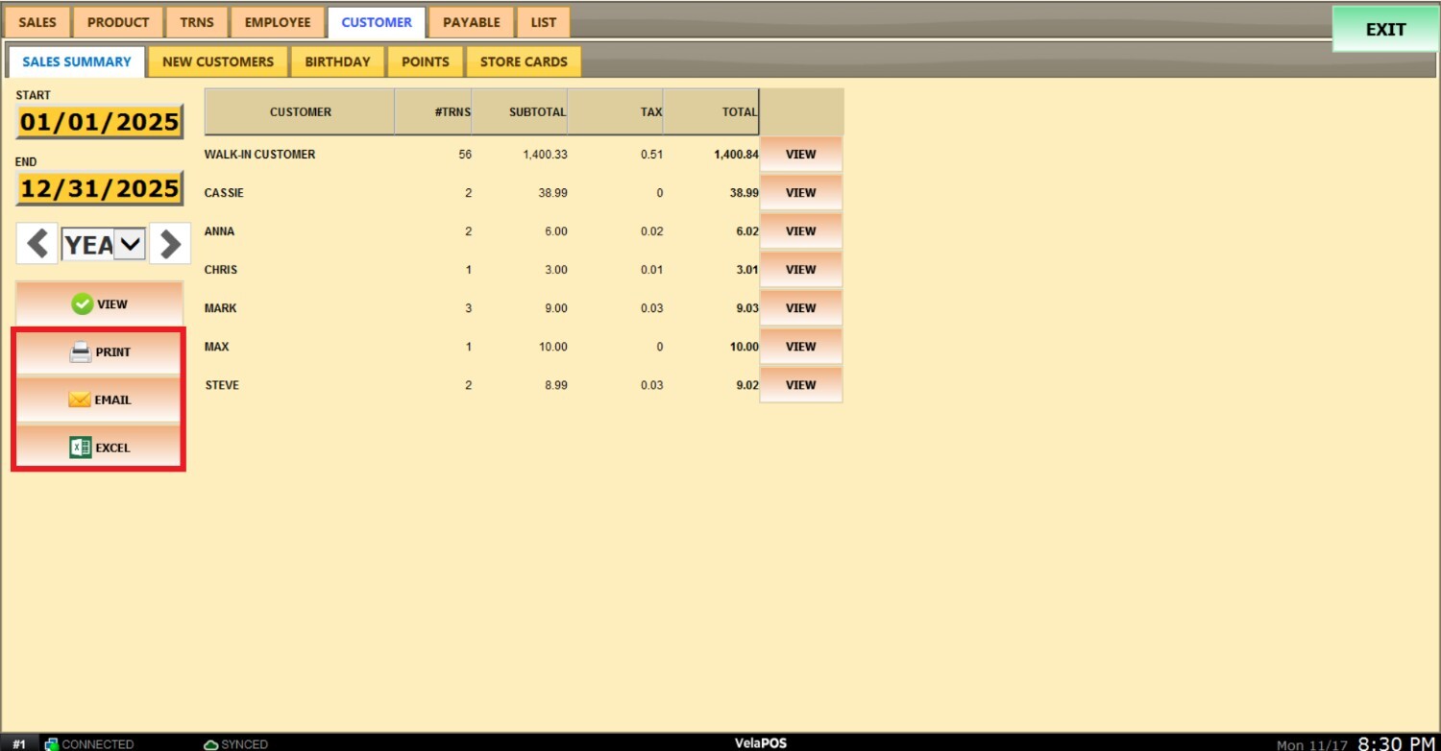
Task: Edit the Start date field
Action: pyautogui.click(x=100, y=122)
